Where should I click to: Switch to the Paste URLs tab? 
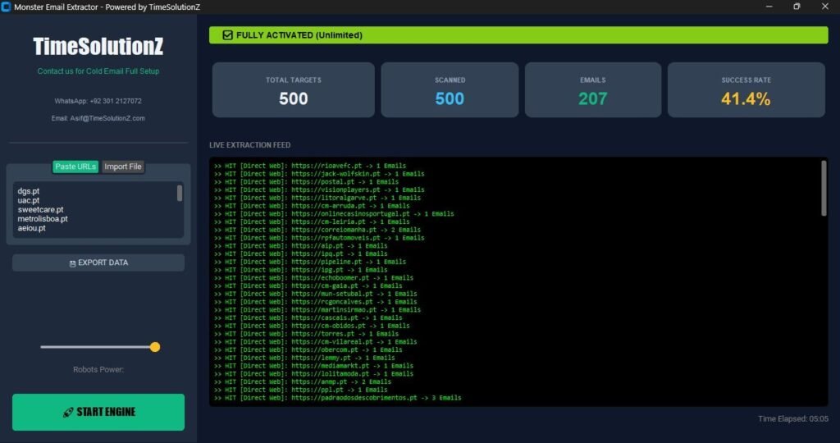tap(75, 167)
